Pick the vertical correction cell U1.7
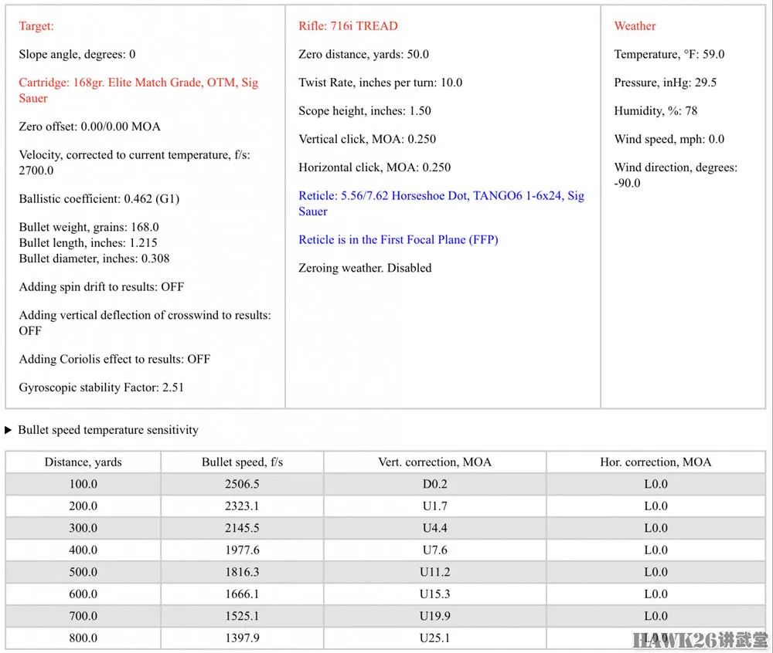 434,506
